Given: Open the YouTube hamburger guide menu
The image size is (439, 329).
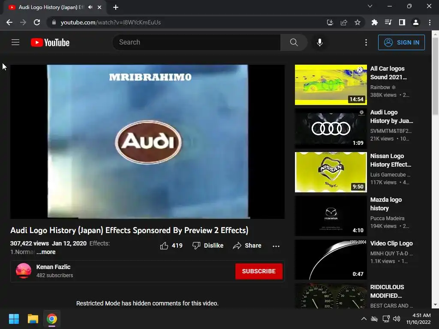Looking at the screenshot, I should pos(15,42).
